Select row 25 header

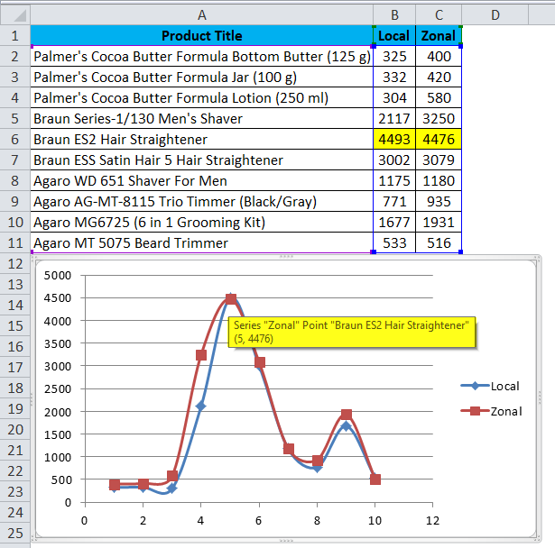(x=15, y=534)
